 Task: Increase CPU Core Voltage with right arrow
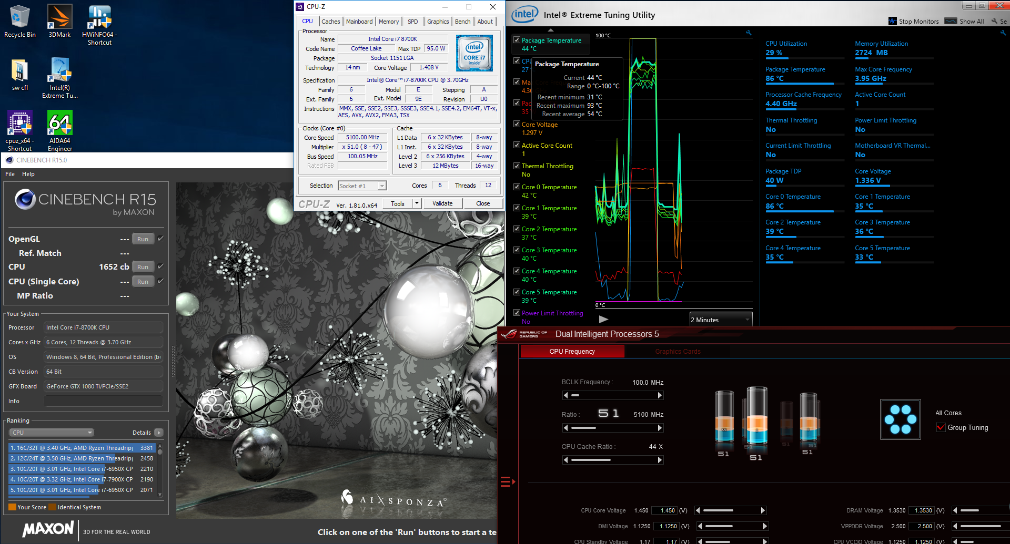763,510
